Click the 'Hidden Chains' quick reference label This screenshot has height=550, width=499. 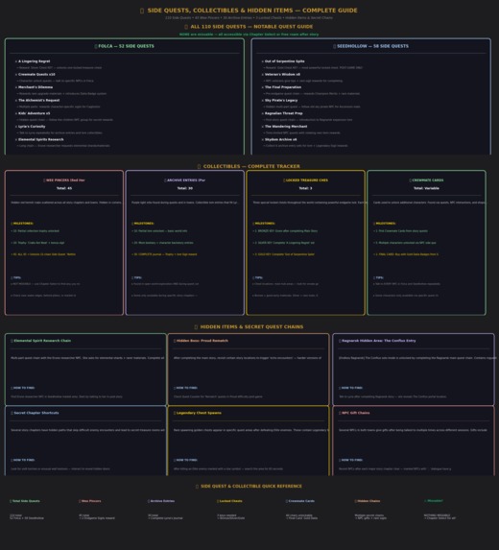pos(368,501)
